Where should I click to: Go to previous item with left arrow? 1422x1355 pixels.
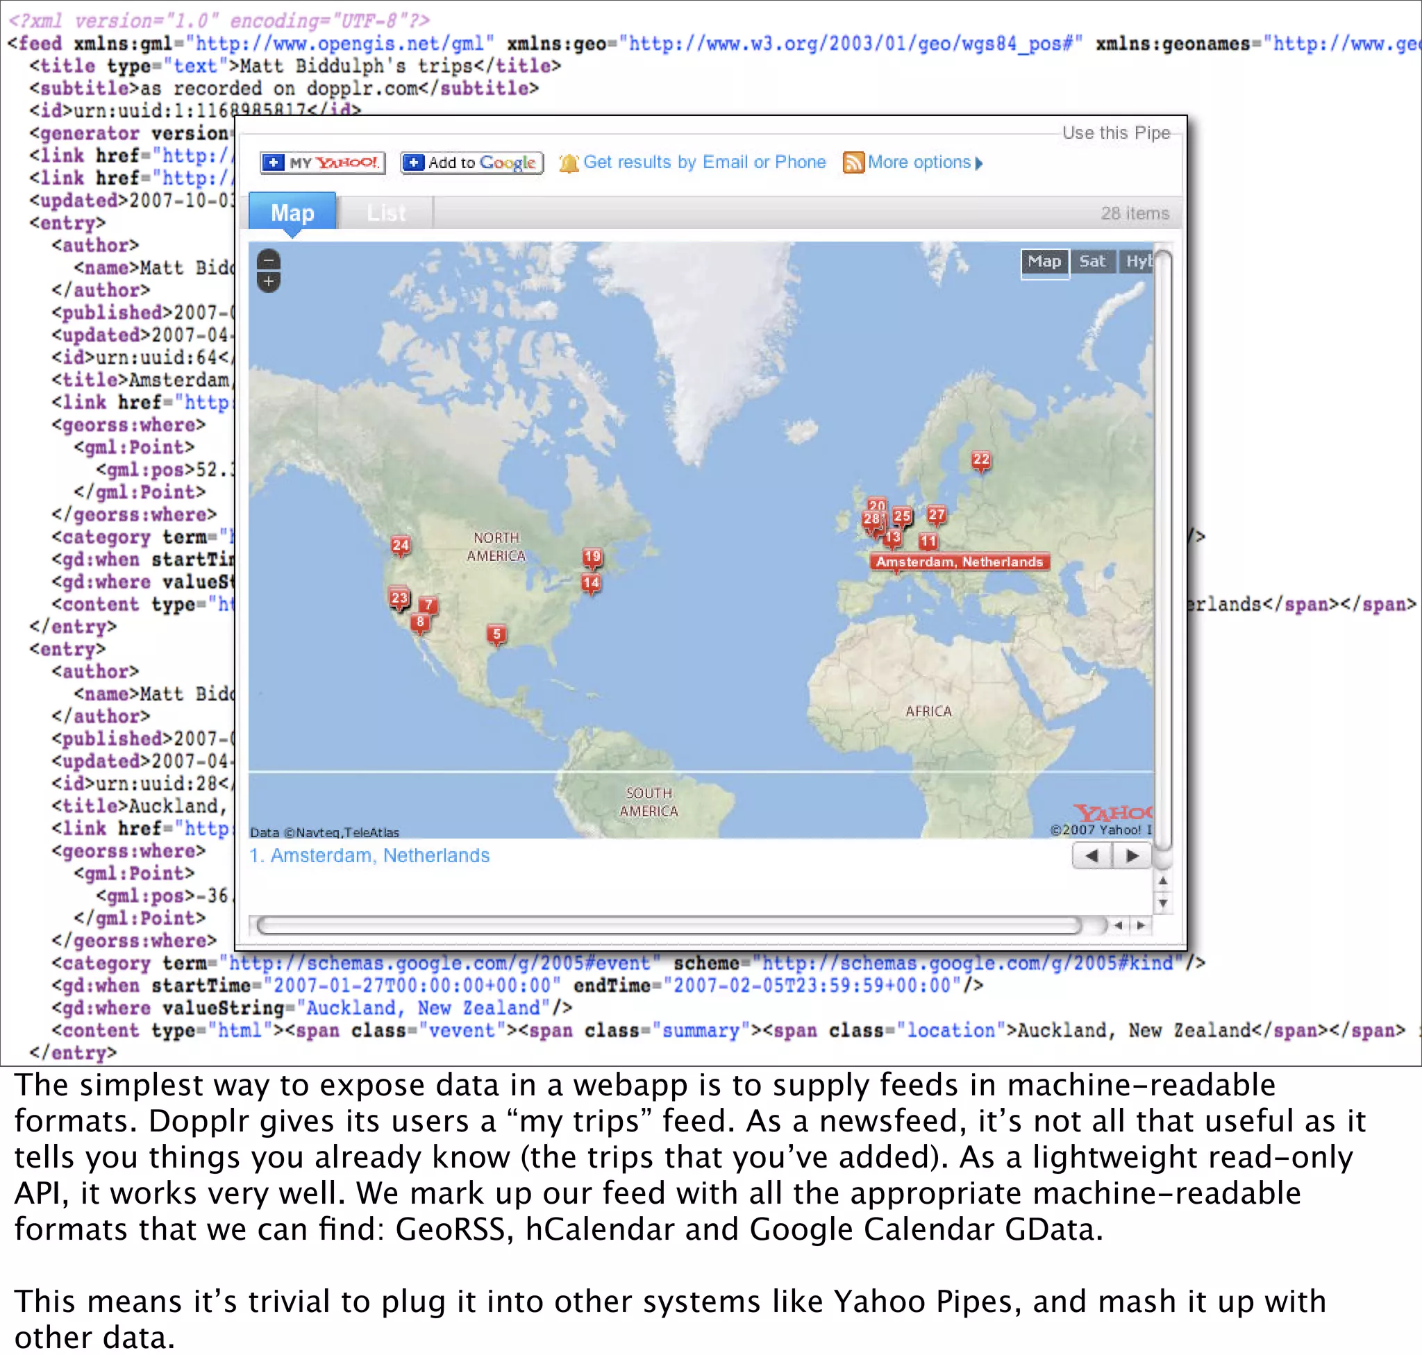(1091, 856)
